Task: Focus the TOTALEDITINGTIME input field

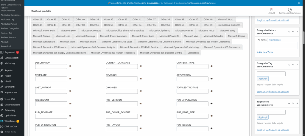Action: [x=192, y=91]
